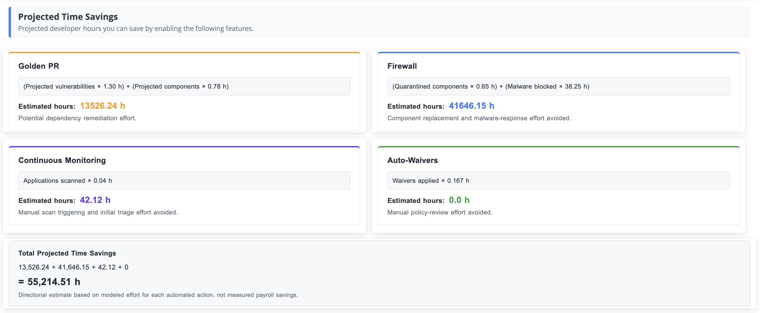Select the sum line '13,526.24 + 41,646.15 + 42.12 + 0'

point(73,267)
